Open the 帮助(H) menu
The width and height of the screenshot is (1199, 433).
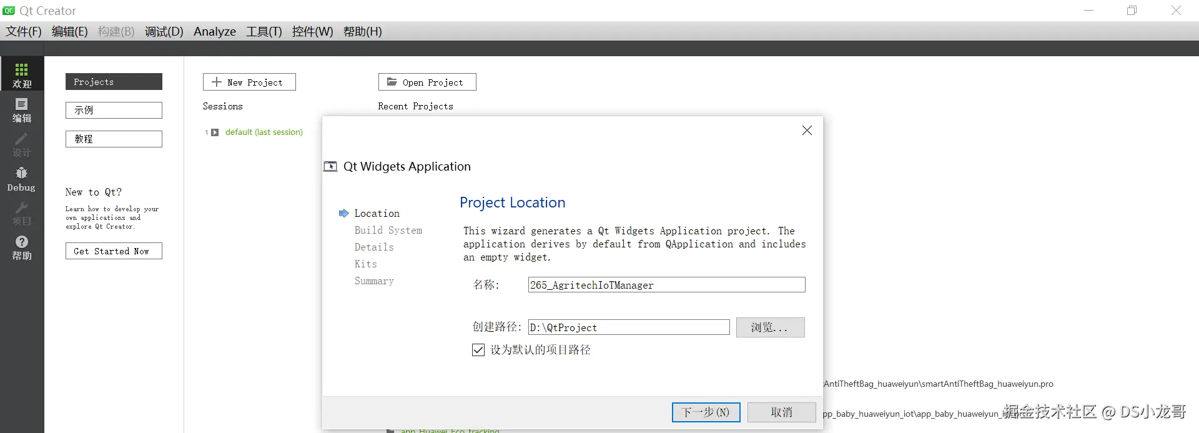[x=363, y=31]
